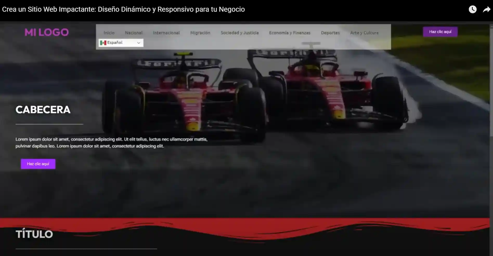Select Inicio in the navigation menu
This screenshot has width=493, height=256.
pyautogui.click(x=109, y=33)
